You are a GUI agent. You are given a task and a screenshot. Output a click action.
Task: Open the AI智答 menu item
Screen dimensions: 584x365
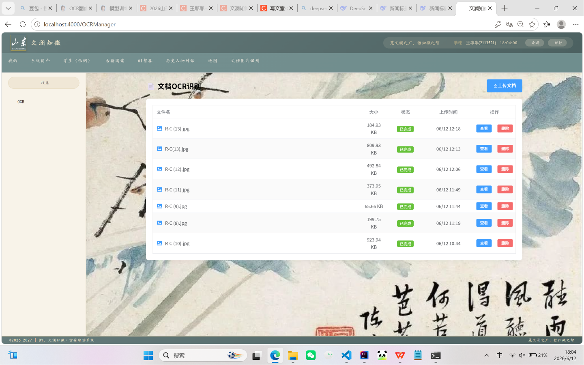[145, 61]
